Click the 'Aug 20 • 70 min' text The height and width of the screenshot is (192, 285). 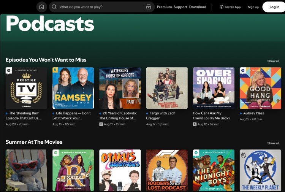click(x=17, y=124)
